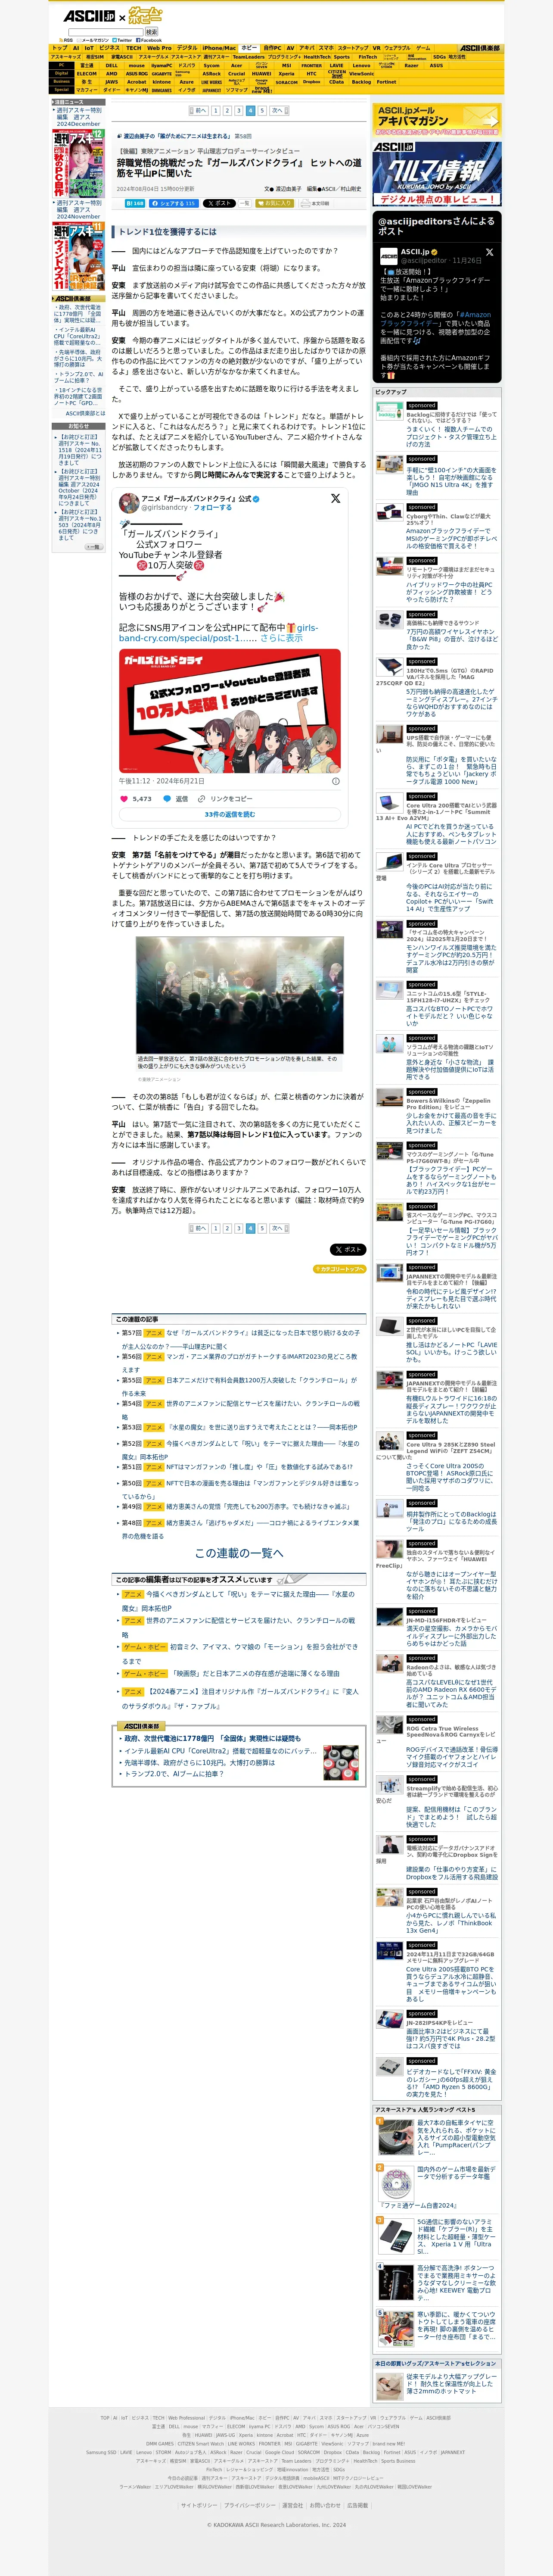The width and height of the screenshot is (553, 2576).
Task: Click the ASCII.jp logo in header
Action: (x=89, y=17)
